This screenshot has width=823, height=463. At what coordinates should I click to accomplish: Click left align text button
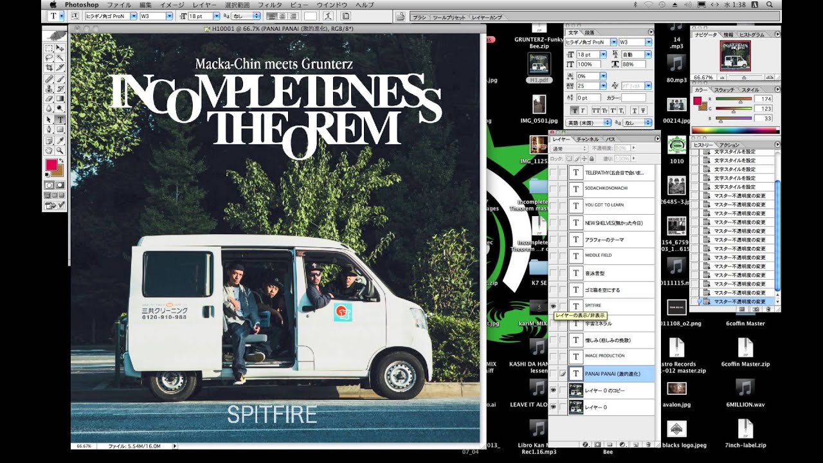tap(271, 15)
